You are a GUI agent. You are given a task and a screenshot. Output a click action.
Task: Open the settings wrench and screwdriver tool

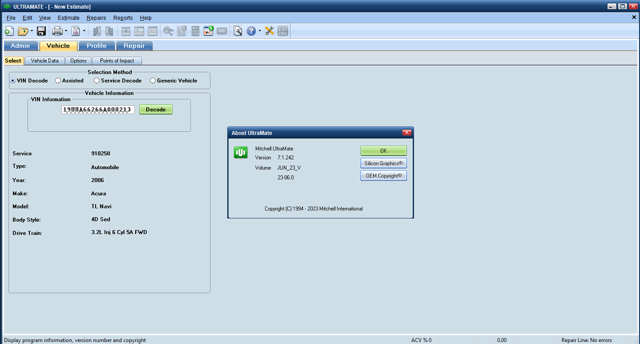269,31
